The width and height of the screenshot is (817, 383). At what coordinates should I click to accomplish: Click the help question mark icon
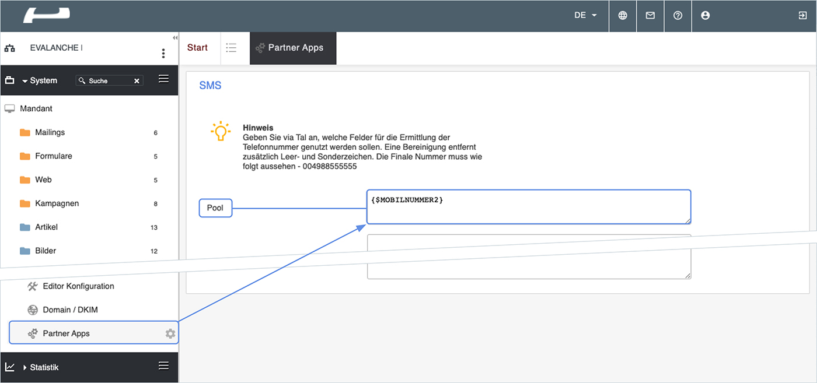678,16
